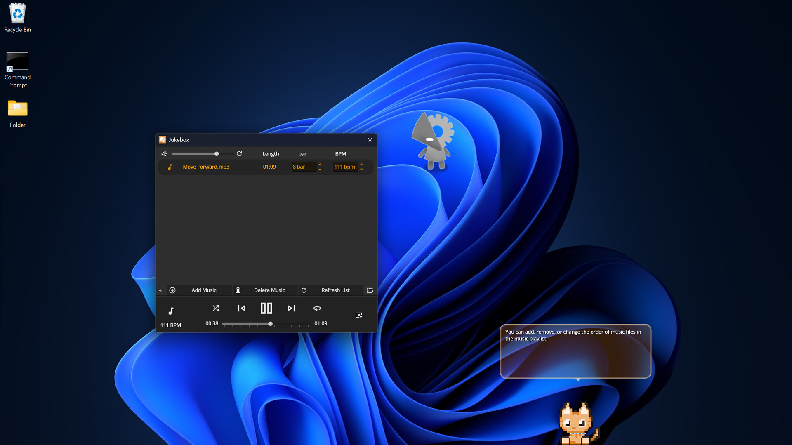The width and height of the screenshot is (792, 445).
Task: Click the BPM column header
Action: tap(341, 154)
